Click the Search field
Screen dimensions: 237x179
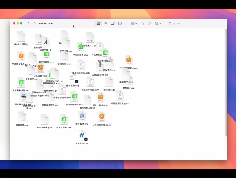(196, 24)
